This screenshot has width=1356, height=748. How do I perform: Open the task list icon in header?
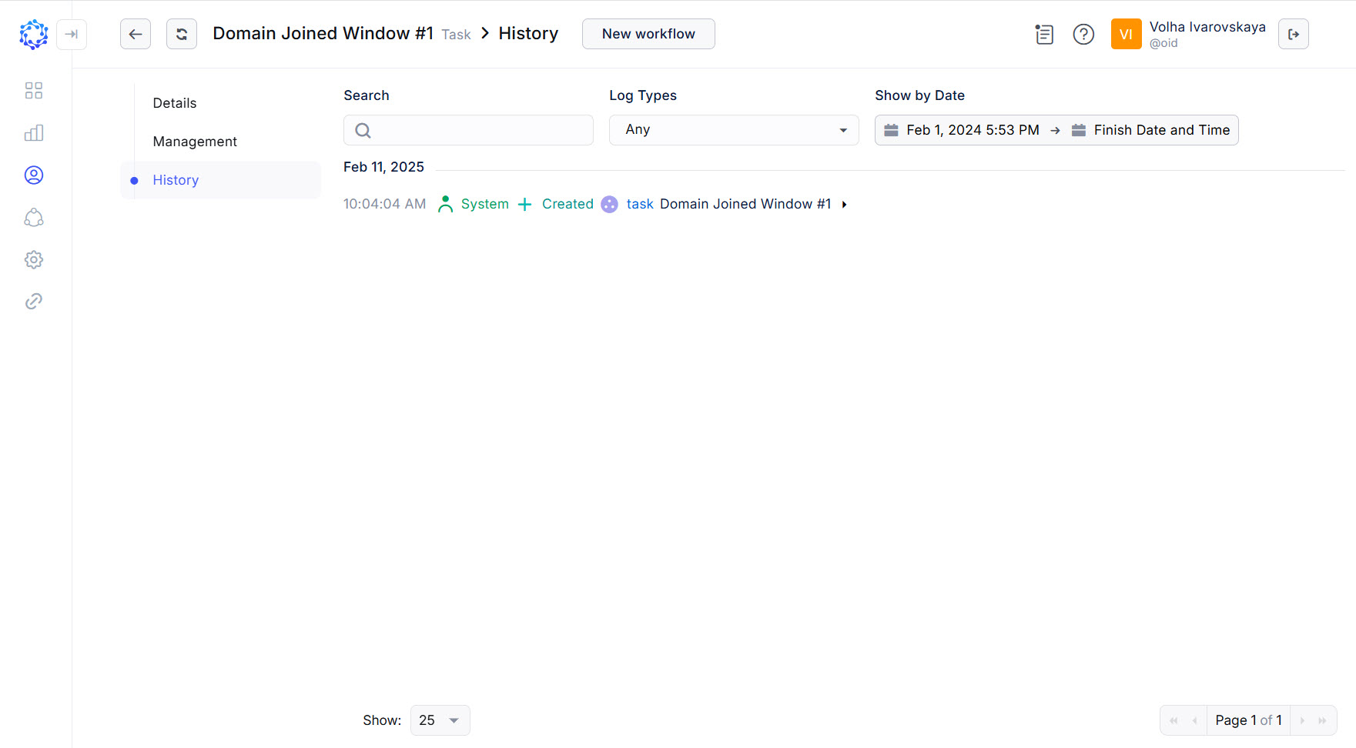(1044, 34)
